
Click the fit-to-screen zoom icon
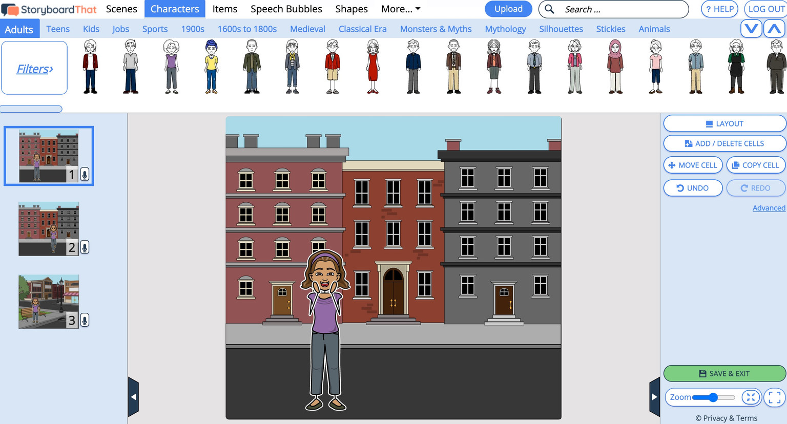pos(750,397)
